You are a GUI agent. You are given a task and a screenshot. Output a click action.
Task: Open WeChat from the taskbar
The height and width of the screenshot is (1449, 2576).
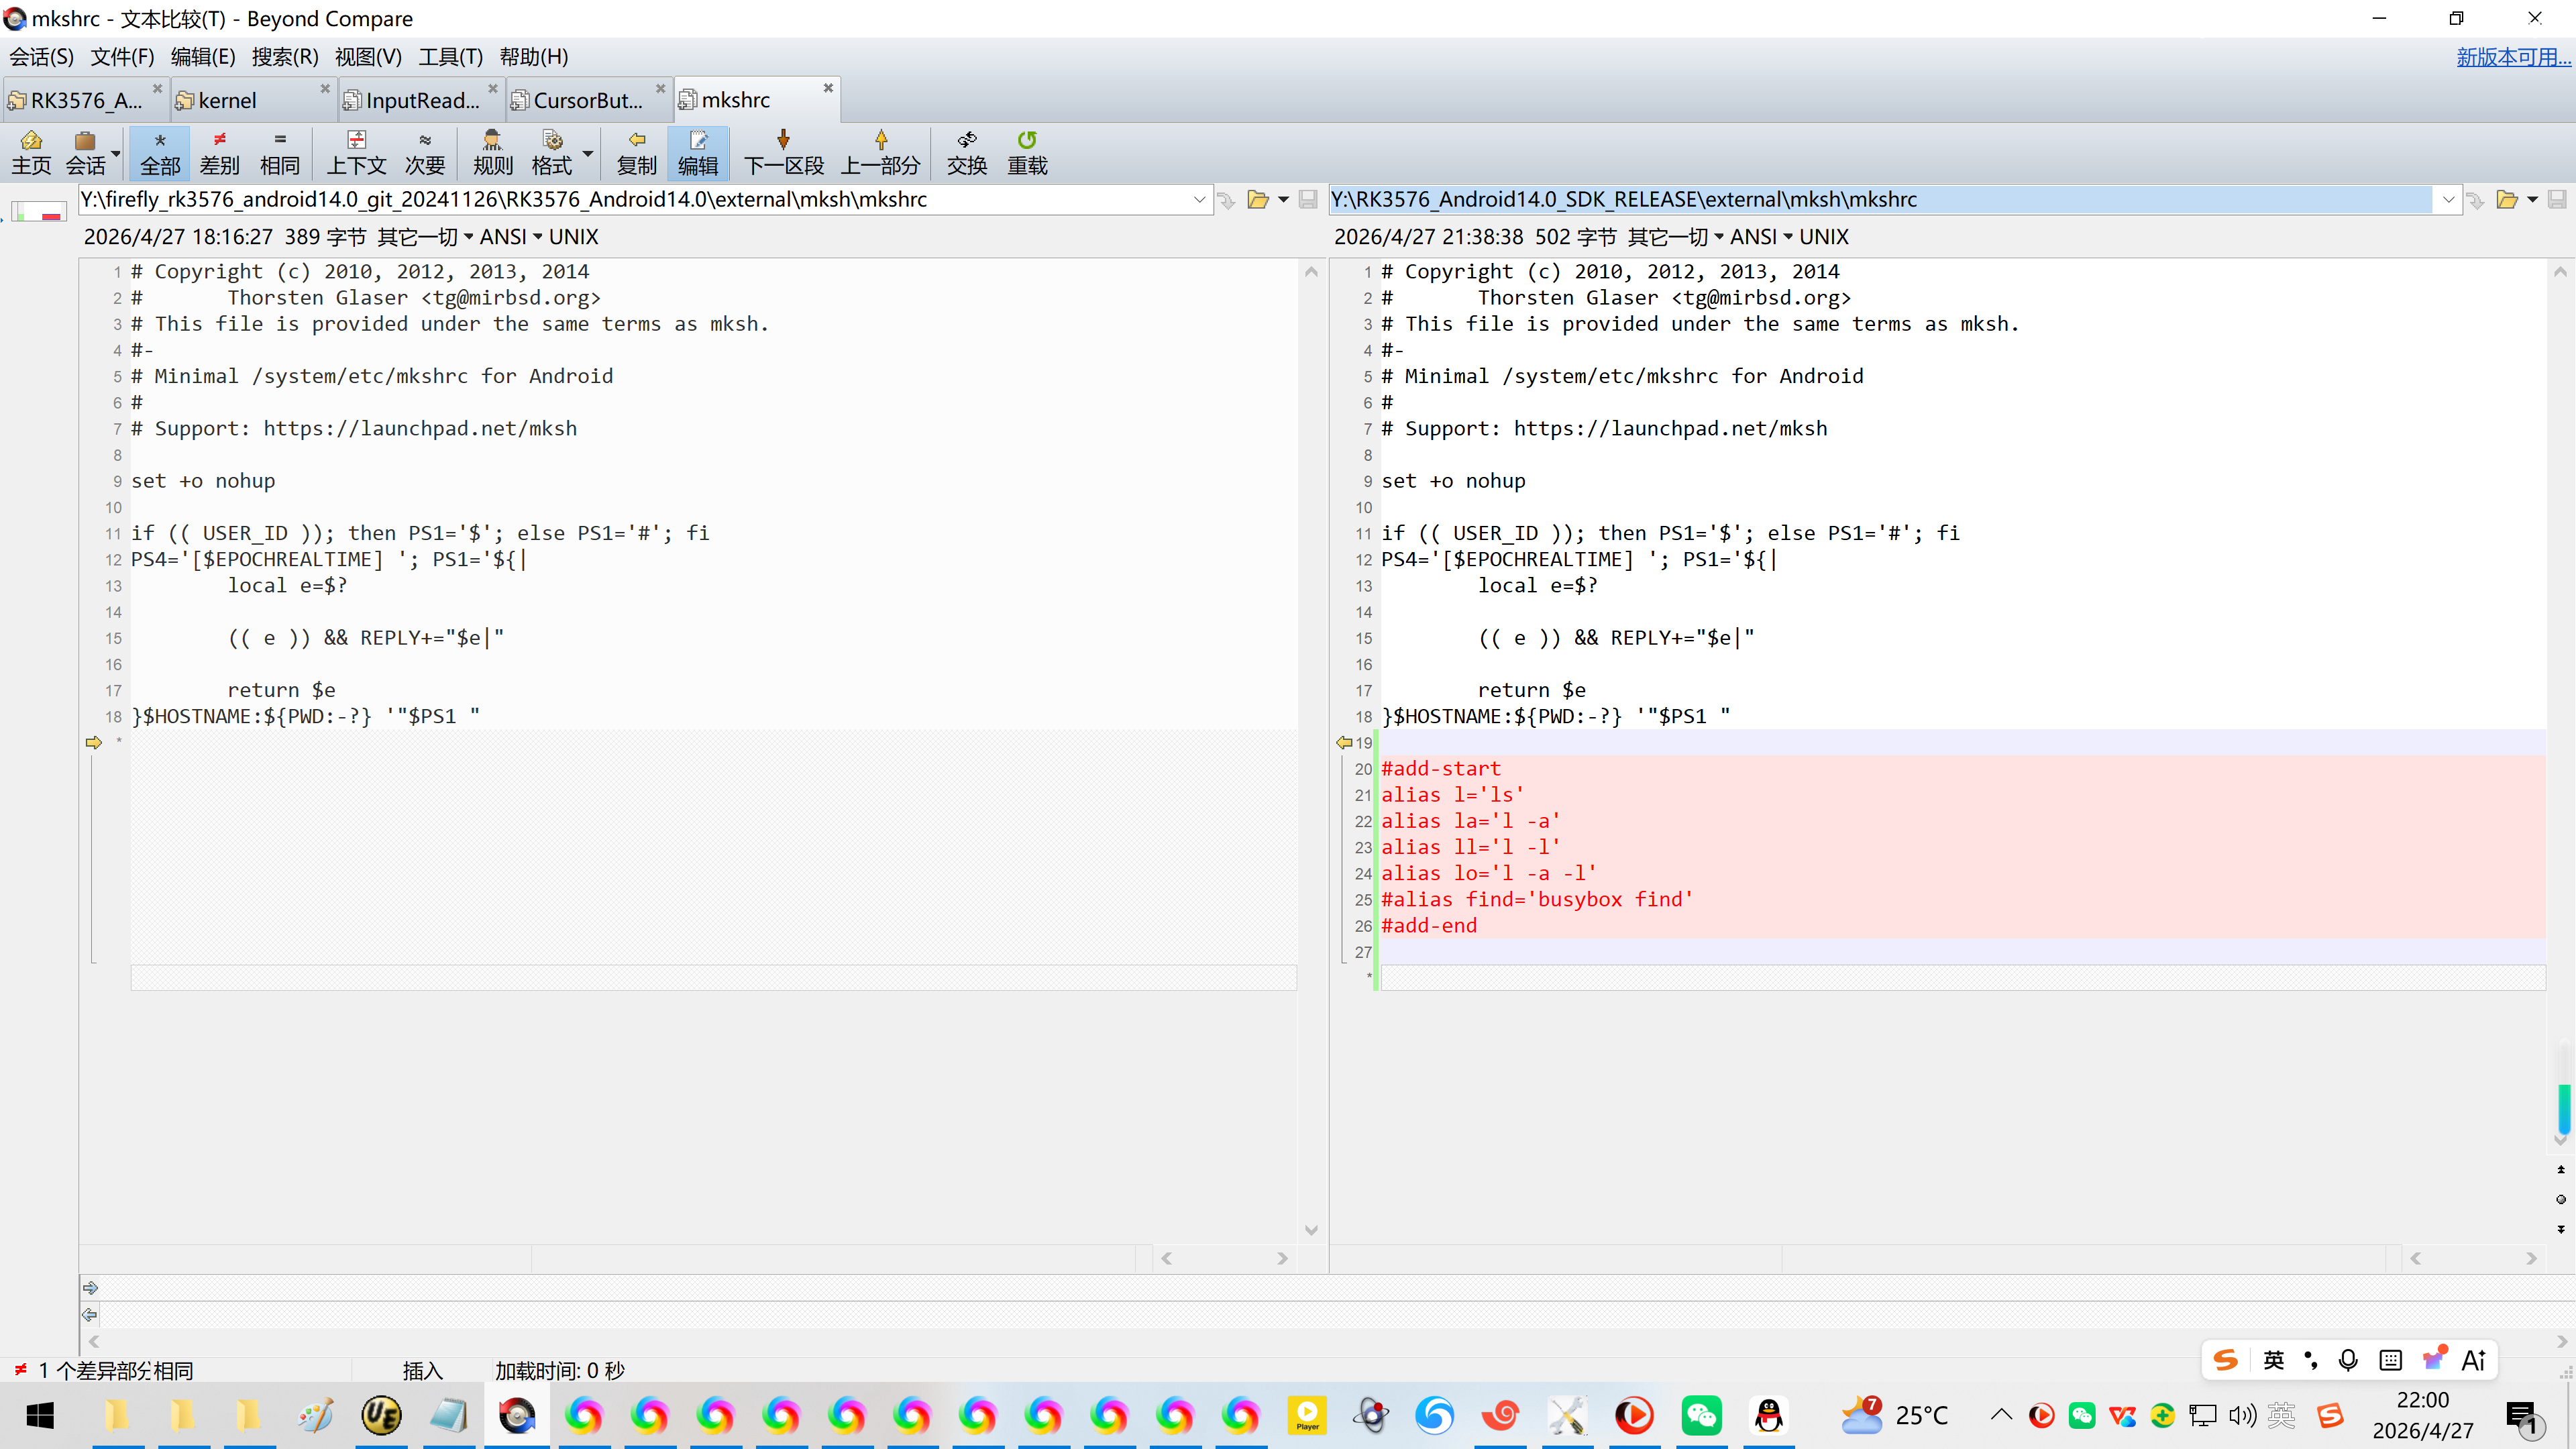(x=1701, y=1415)
